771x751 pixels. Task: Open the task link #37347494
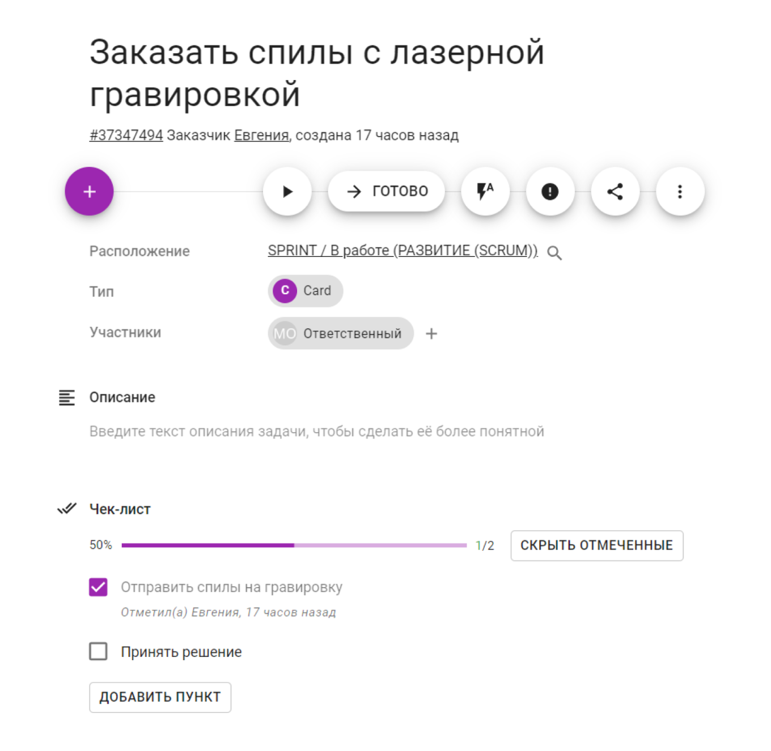coord(126,135)
